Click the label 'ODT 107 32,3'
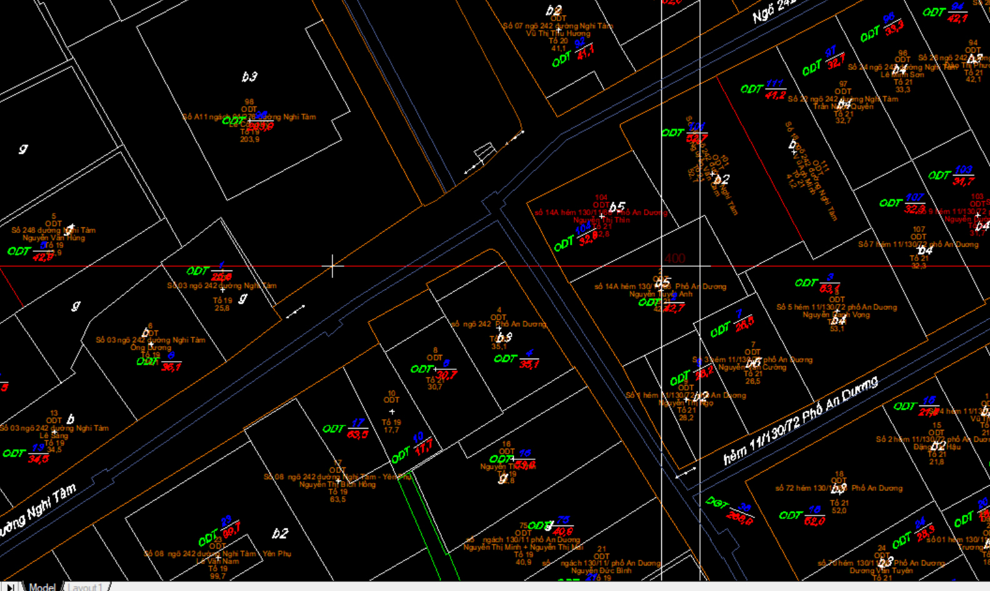 [x=902, y=203]
